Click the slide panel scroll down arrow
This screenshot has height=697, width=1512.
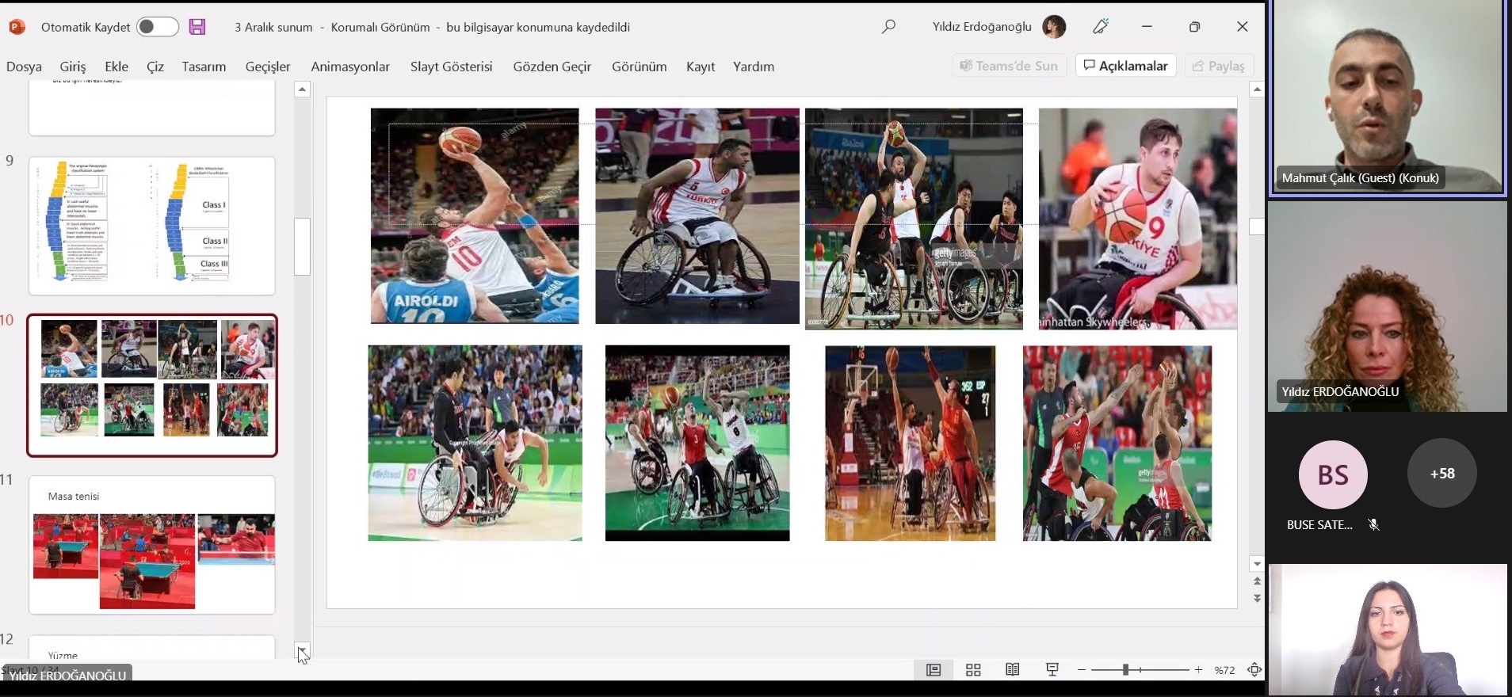pyautogui.click(x=302, y=651)
